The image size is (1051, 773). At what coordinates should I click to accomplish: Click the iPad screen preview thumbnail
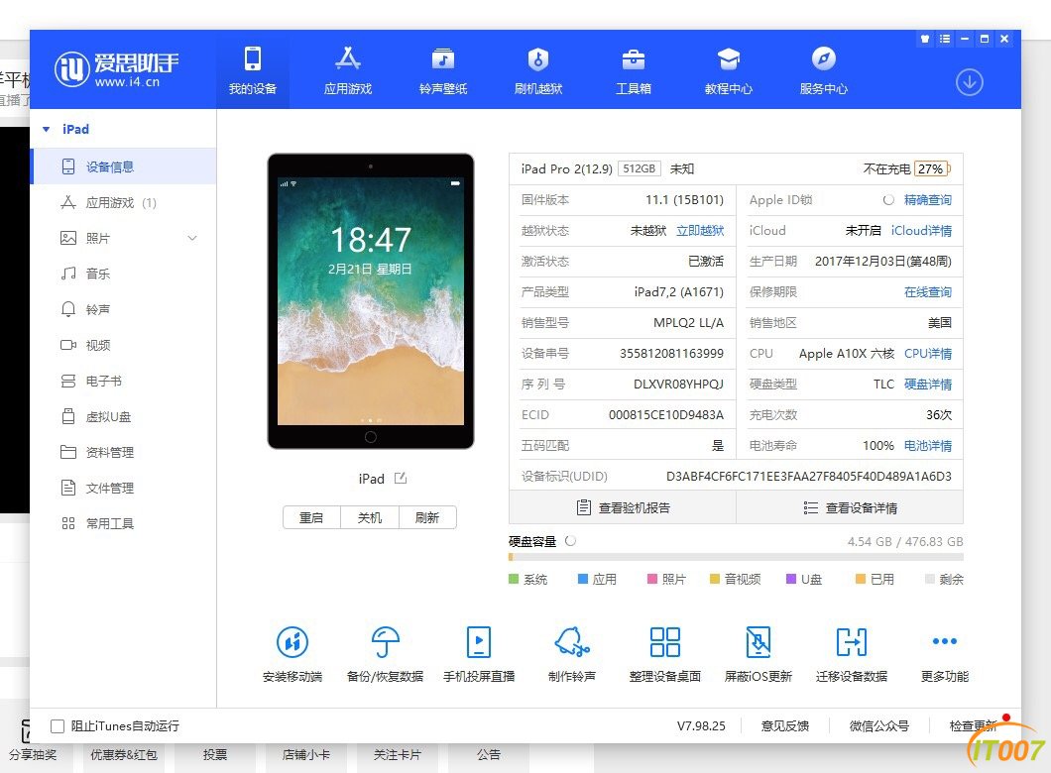pyautogui.click(x=371, y=301)
